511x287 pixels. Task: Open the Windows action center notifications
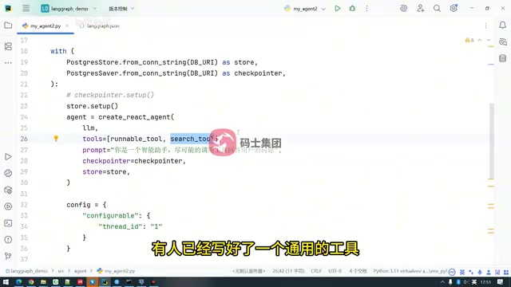(500, 282)
